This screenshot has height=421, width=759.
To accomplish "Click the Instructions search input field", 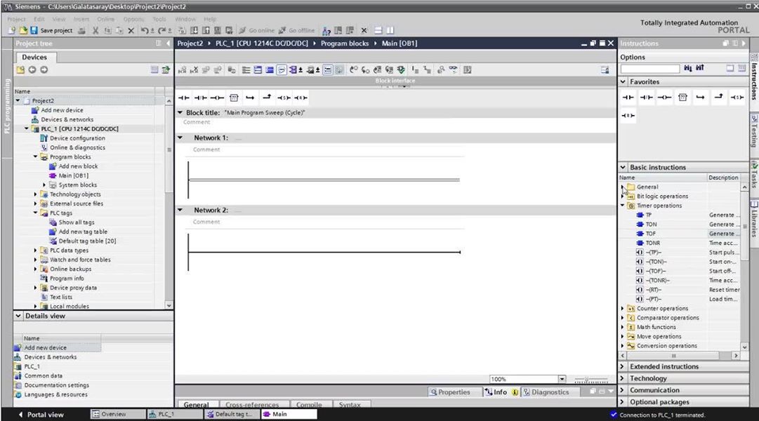I will [x=649, y=69].
